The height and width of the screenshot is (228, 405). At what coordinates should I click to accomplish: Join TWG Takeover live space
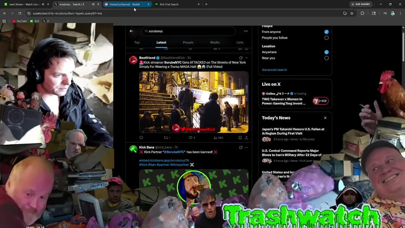pos(284,101)
